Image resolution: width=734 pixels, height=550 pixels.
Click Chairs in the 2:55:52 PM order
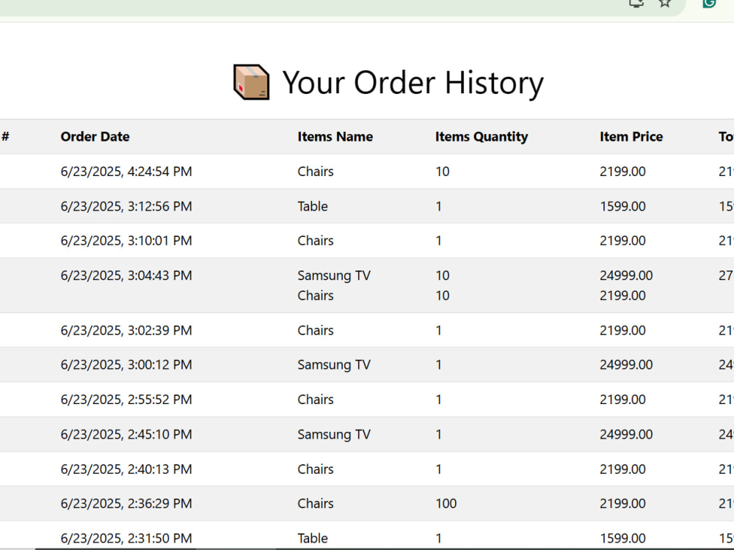coord(316,400)
